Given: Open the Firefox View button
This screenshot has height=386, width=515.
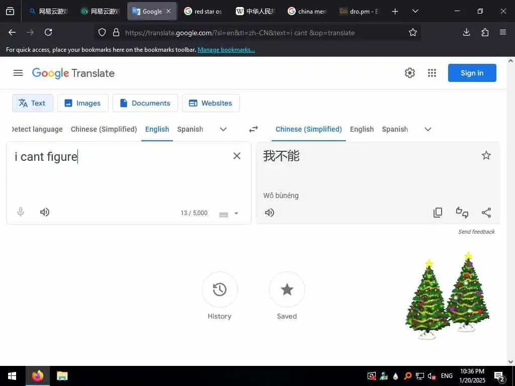Looking at the screenshot, I should coord(10,12).
